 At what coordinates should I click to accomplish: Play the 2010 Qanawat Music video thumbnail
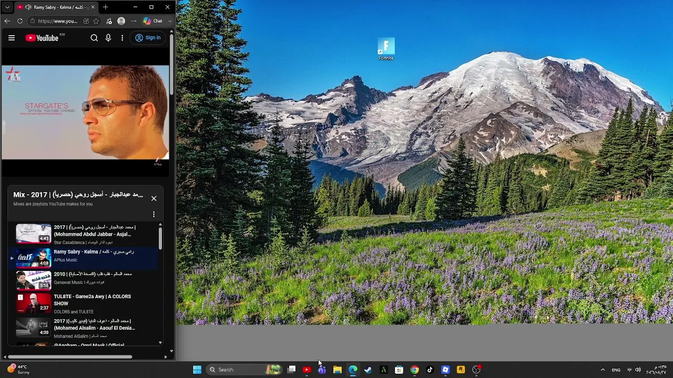point(34,280)
